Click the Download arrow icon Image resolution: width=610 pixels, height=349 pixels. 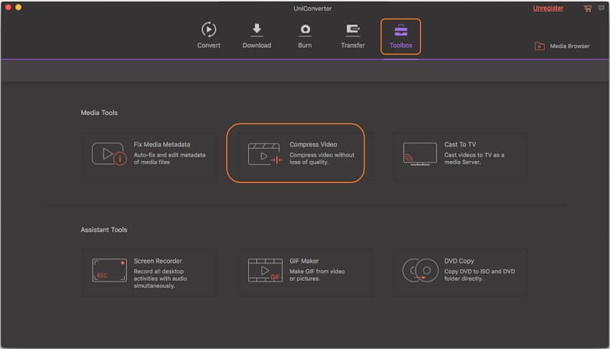click(x=256, y=29)
